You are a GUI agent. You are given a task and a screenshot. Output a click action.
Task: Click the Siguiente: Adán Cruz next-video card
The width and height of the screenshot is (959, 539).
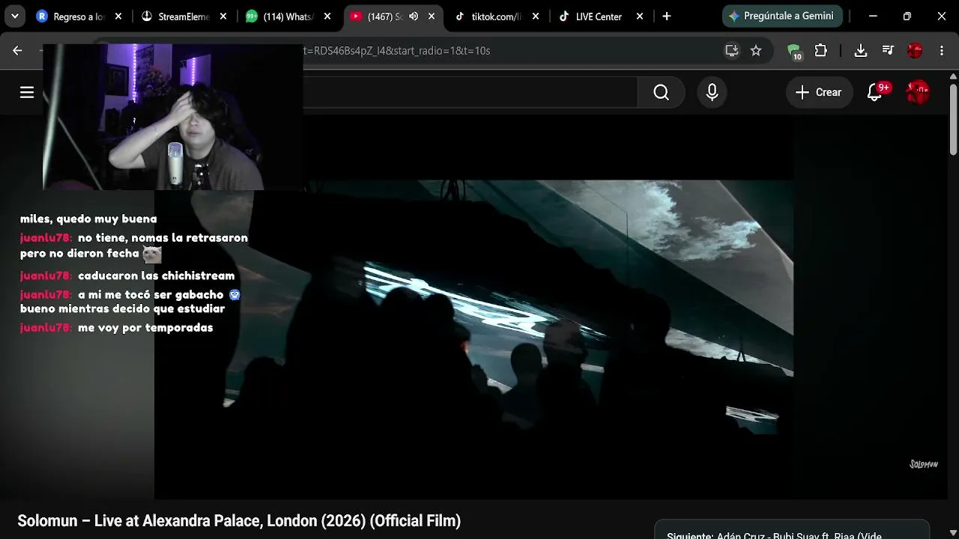[792, 529]
